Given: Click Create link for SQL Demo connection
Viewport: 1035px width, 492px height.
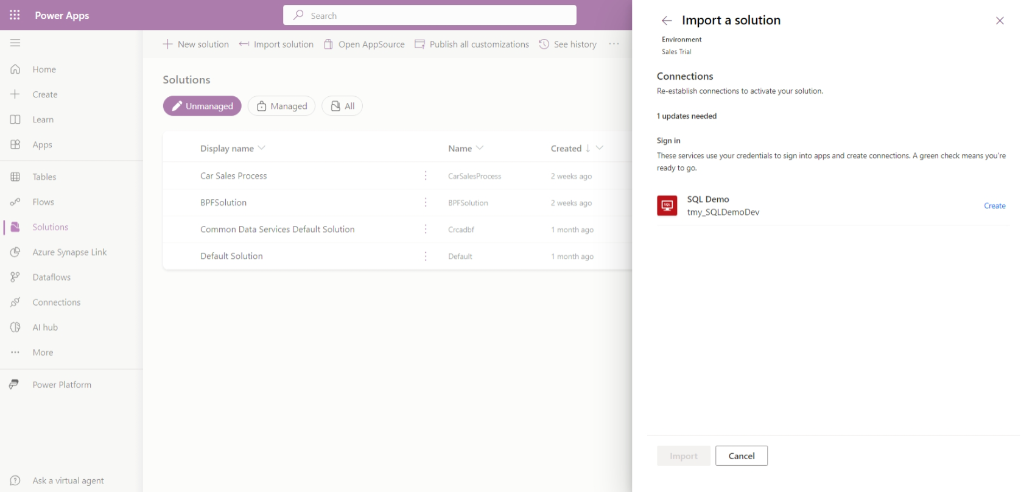Looking at the screenshot, I should [995, 206].
